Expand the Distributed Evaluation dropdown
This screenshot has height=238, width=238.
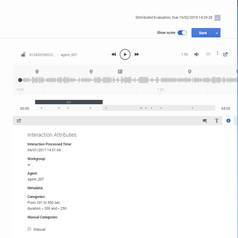(217, 18)
